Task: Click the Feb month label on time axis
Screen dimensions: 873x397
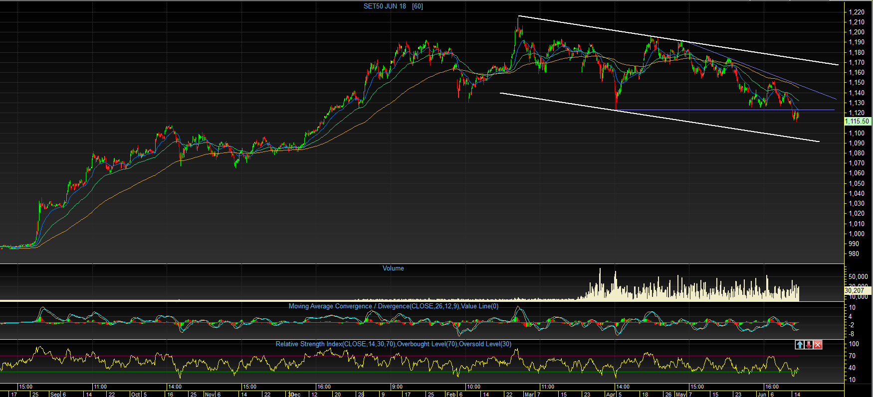Action: [451, 394]
